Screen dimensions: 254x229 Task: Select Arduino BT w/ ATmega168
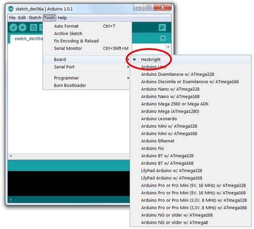point(190,163)
